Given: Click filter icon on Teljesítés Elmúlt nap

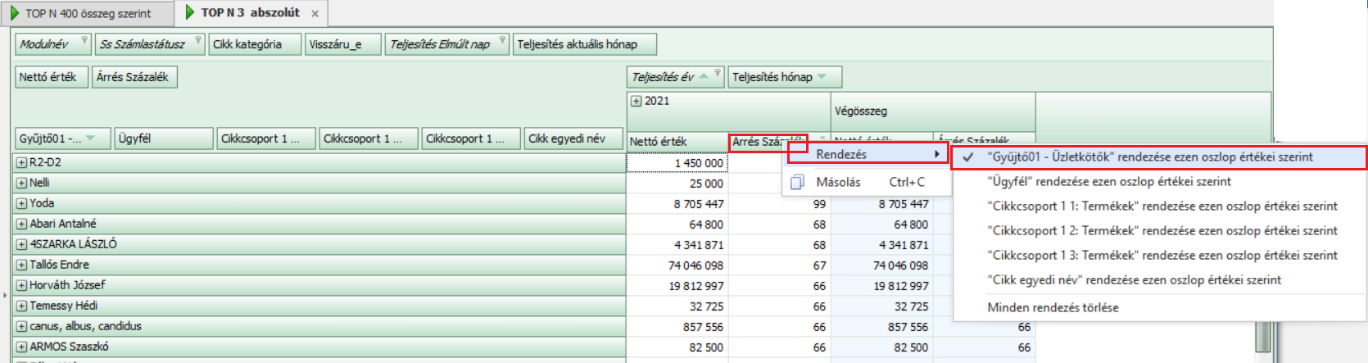Looking at the screenshot, I should 502,40.
